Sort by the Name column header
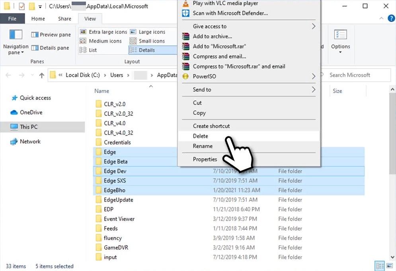The height and width of the screenshot is (271, 396). (x=102, y=91)
